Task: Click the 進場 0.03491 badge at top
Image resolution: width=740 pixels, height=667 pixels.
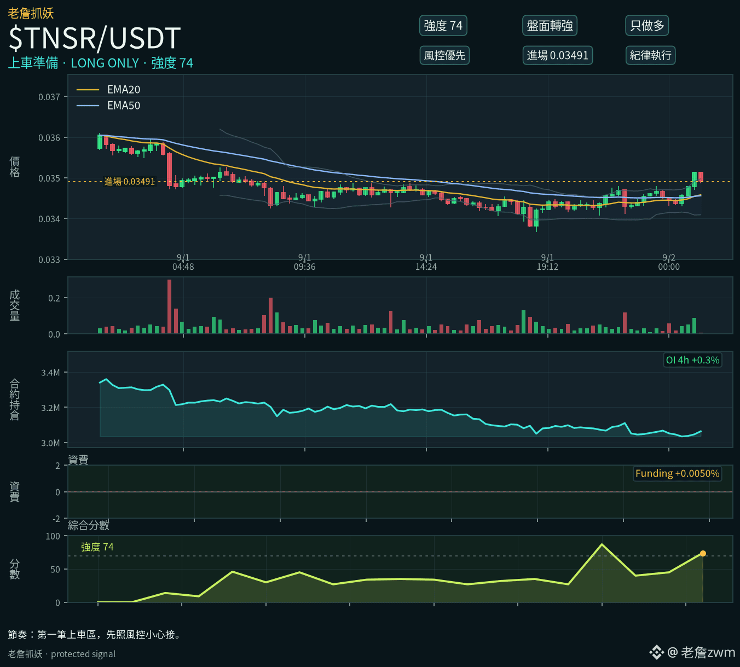Action: (557, 55)
